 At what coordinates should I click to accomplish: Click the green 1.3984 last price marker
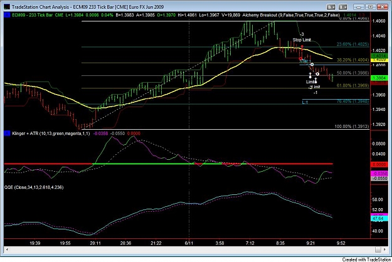(x=379, y=78)
